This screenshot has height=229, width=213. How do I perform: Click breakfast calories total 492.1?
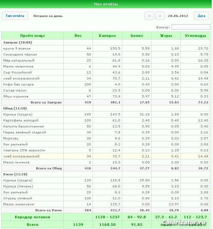click(x=115, y=103)
